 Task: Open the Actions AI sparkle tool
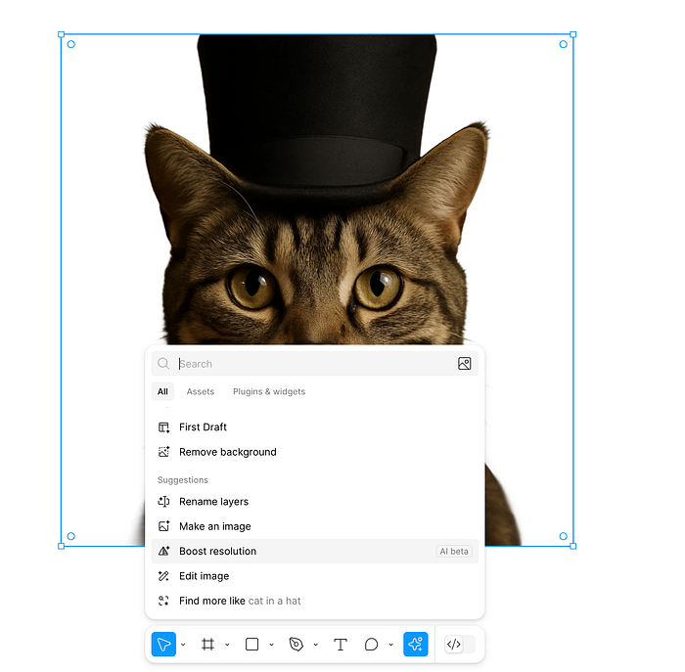(415, 645)
